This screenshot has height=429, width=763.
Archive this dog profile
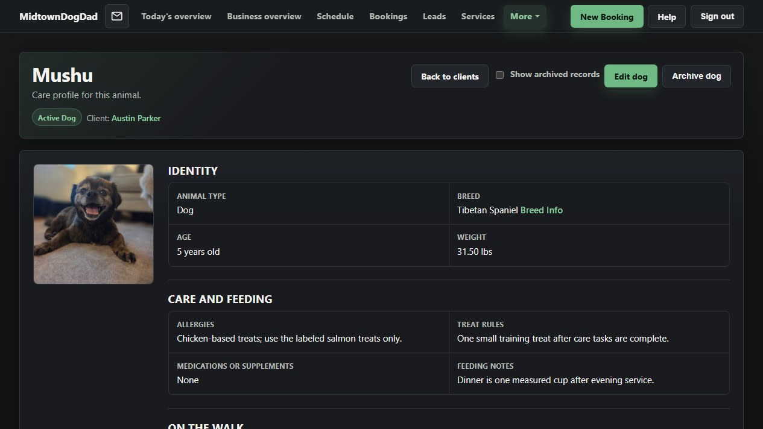(x=697, y=76)
